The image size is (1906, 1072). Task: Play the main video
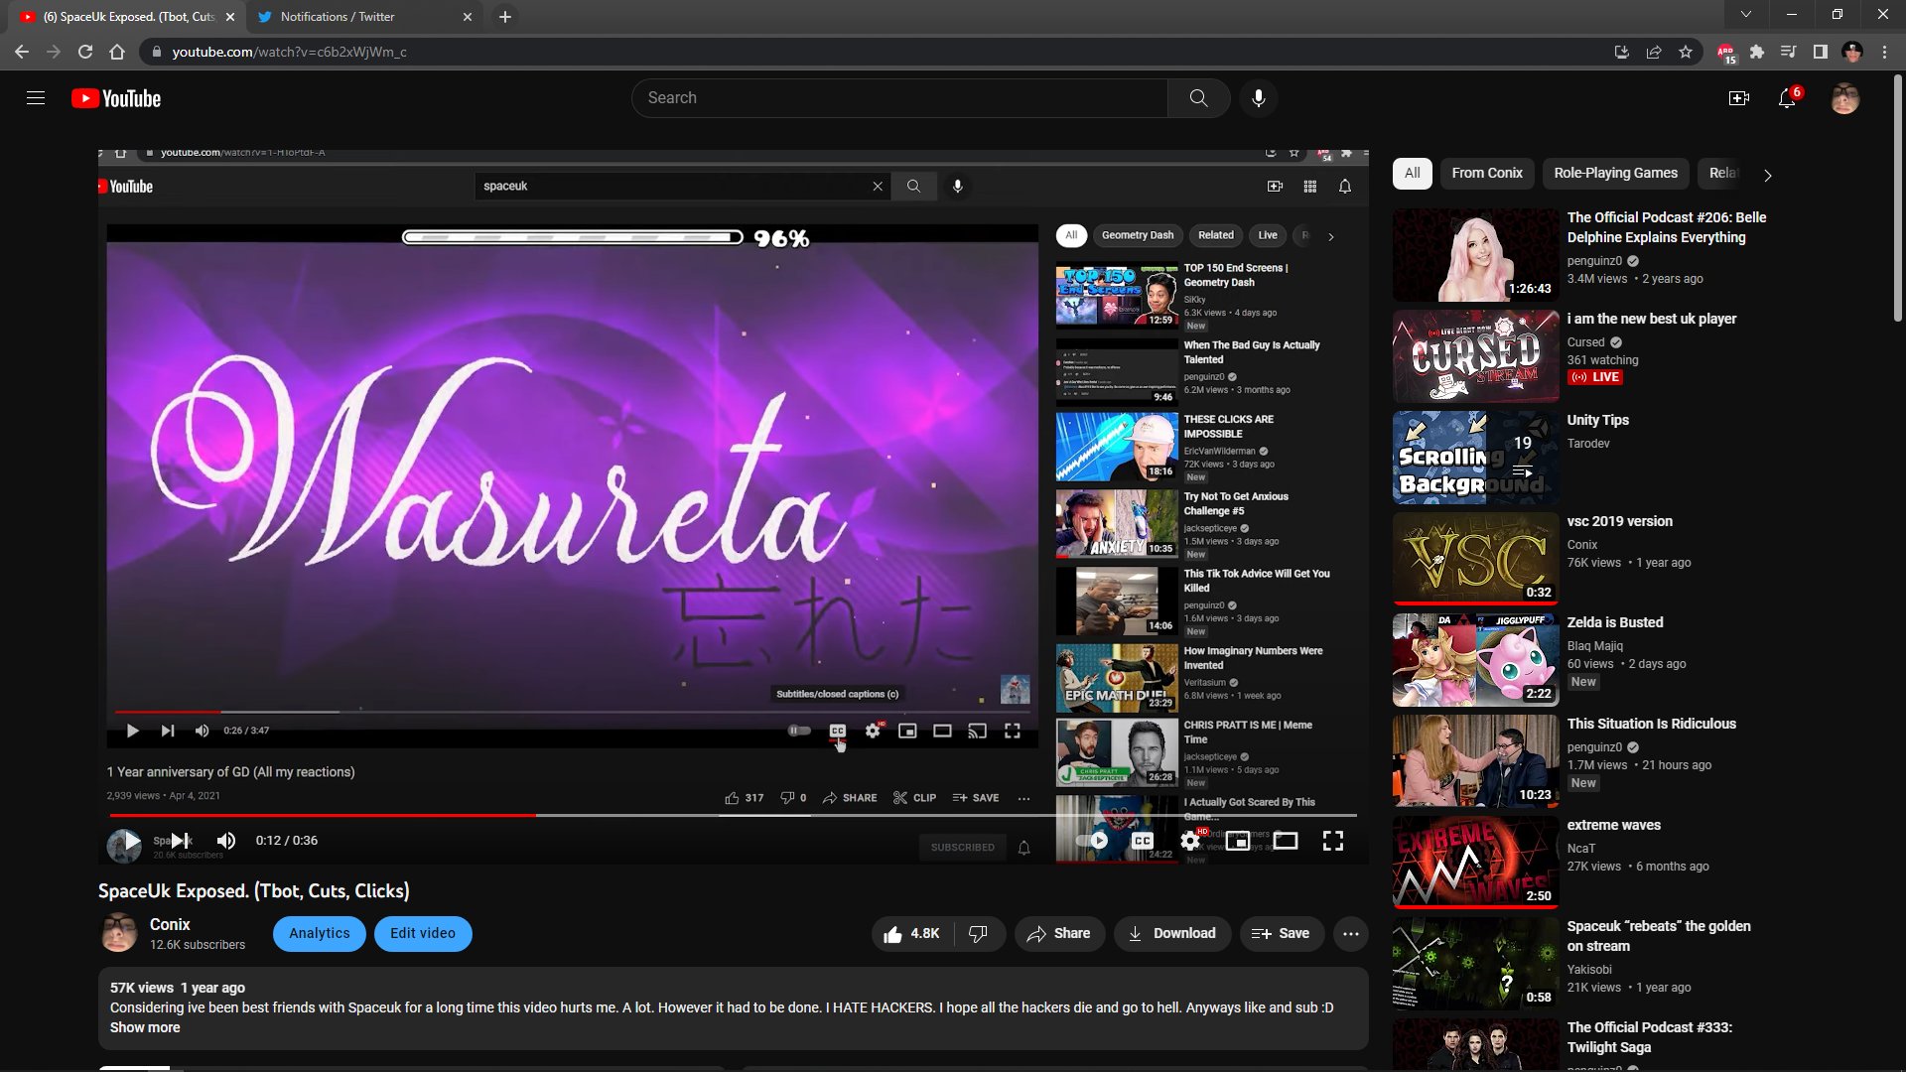132,841
